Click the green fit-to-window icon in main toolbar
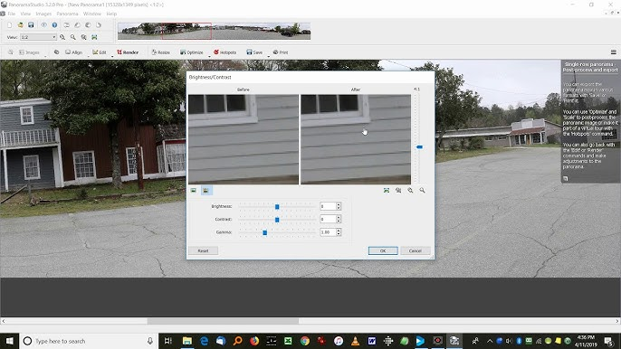621x349 pixels. [94, 37]
